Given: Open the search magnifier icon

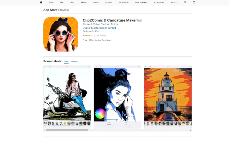Looking at the screenshot, I should point(185,2).
